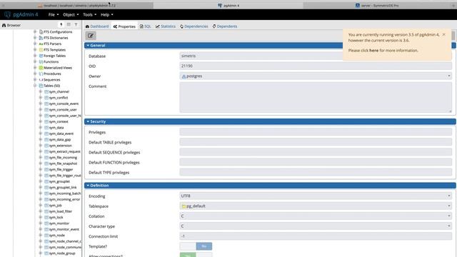The width and height of the screenshot is (457, 257).
Task: Open the Character type dropdown
Action: 316,226
